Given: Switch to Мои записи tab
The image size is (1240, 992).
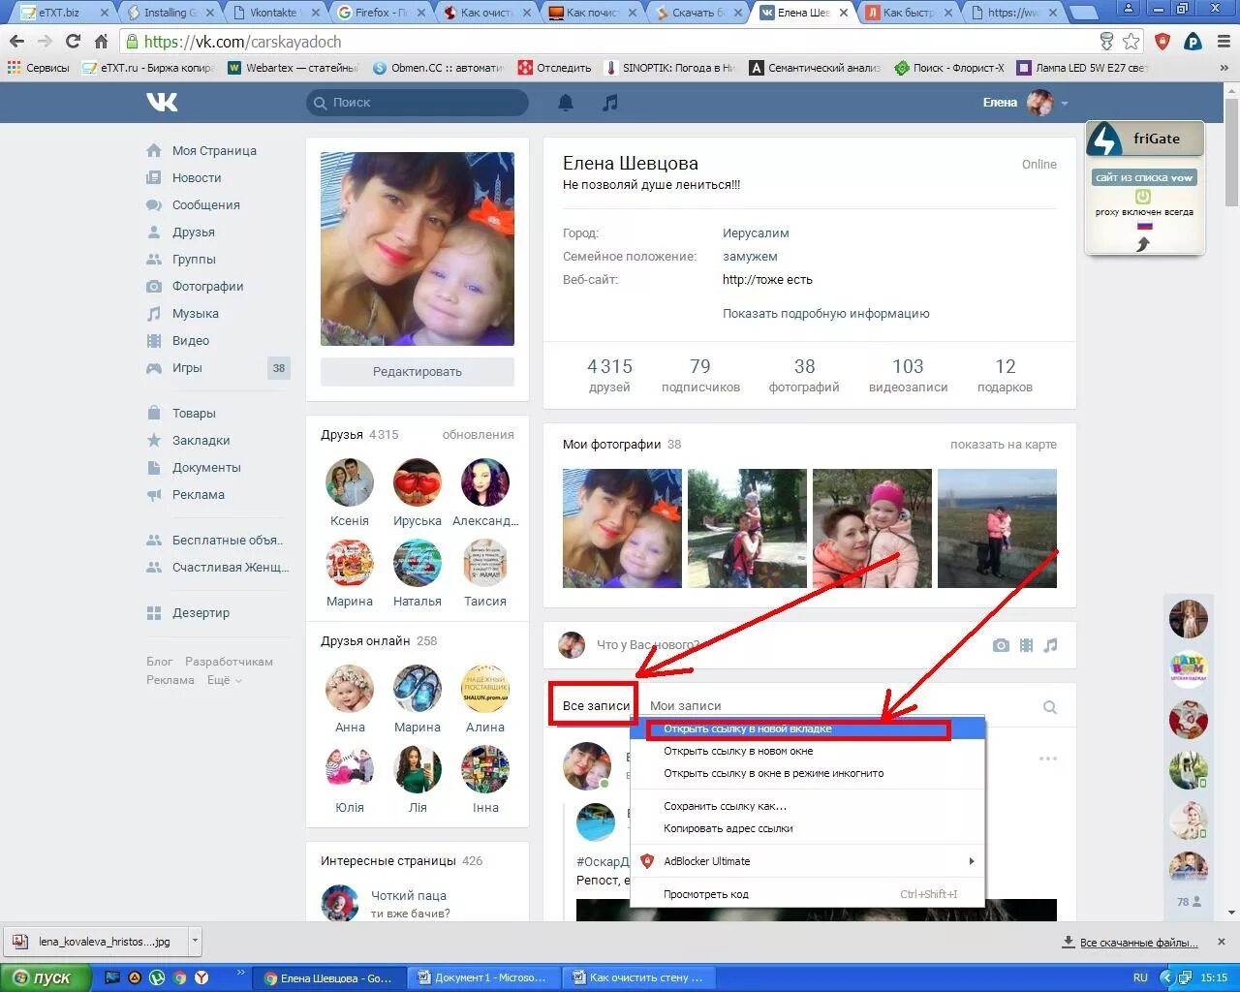Looking at the screenshot, I should click(685, 706).
